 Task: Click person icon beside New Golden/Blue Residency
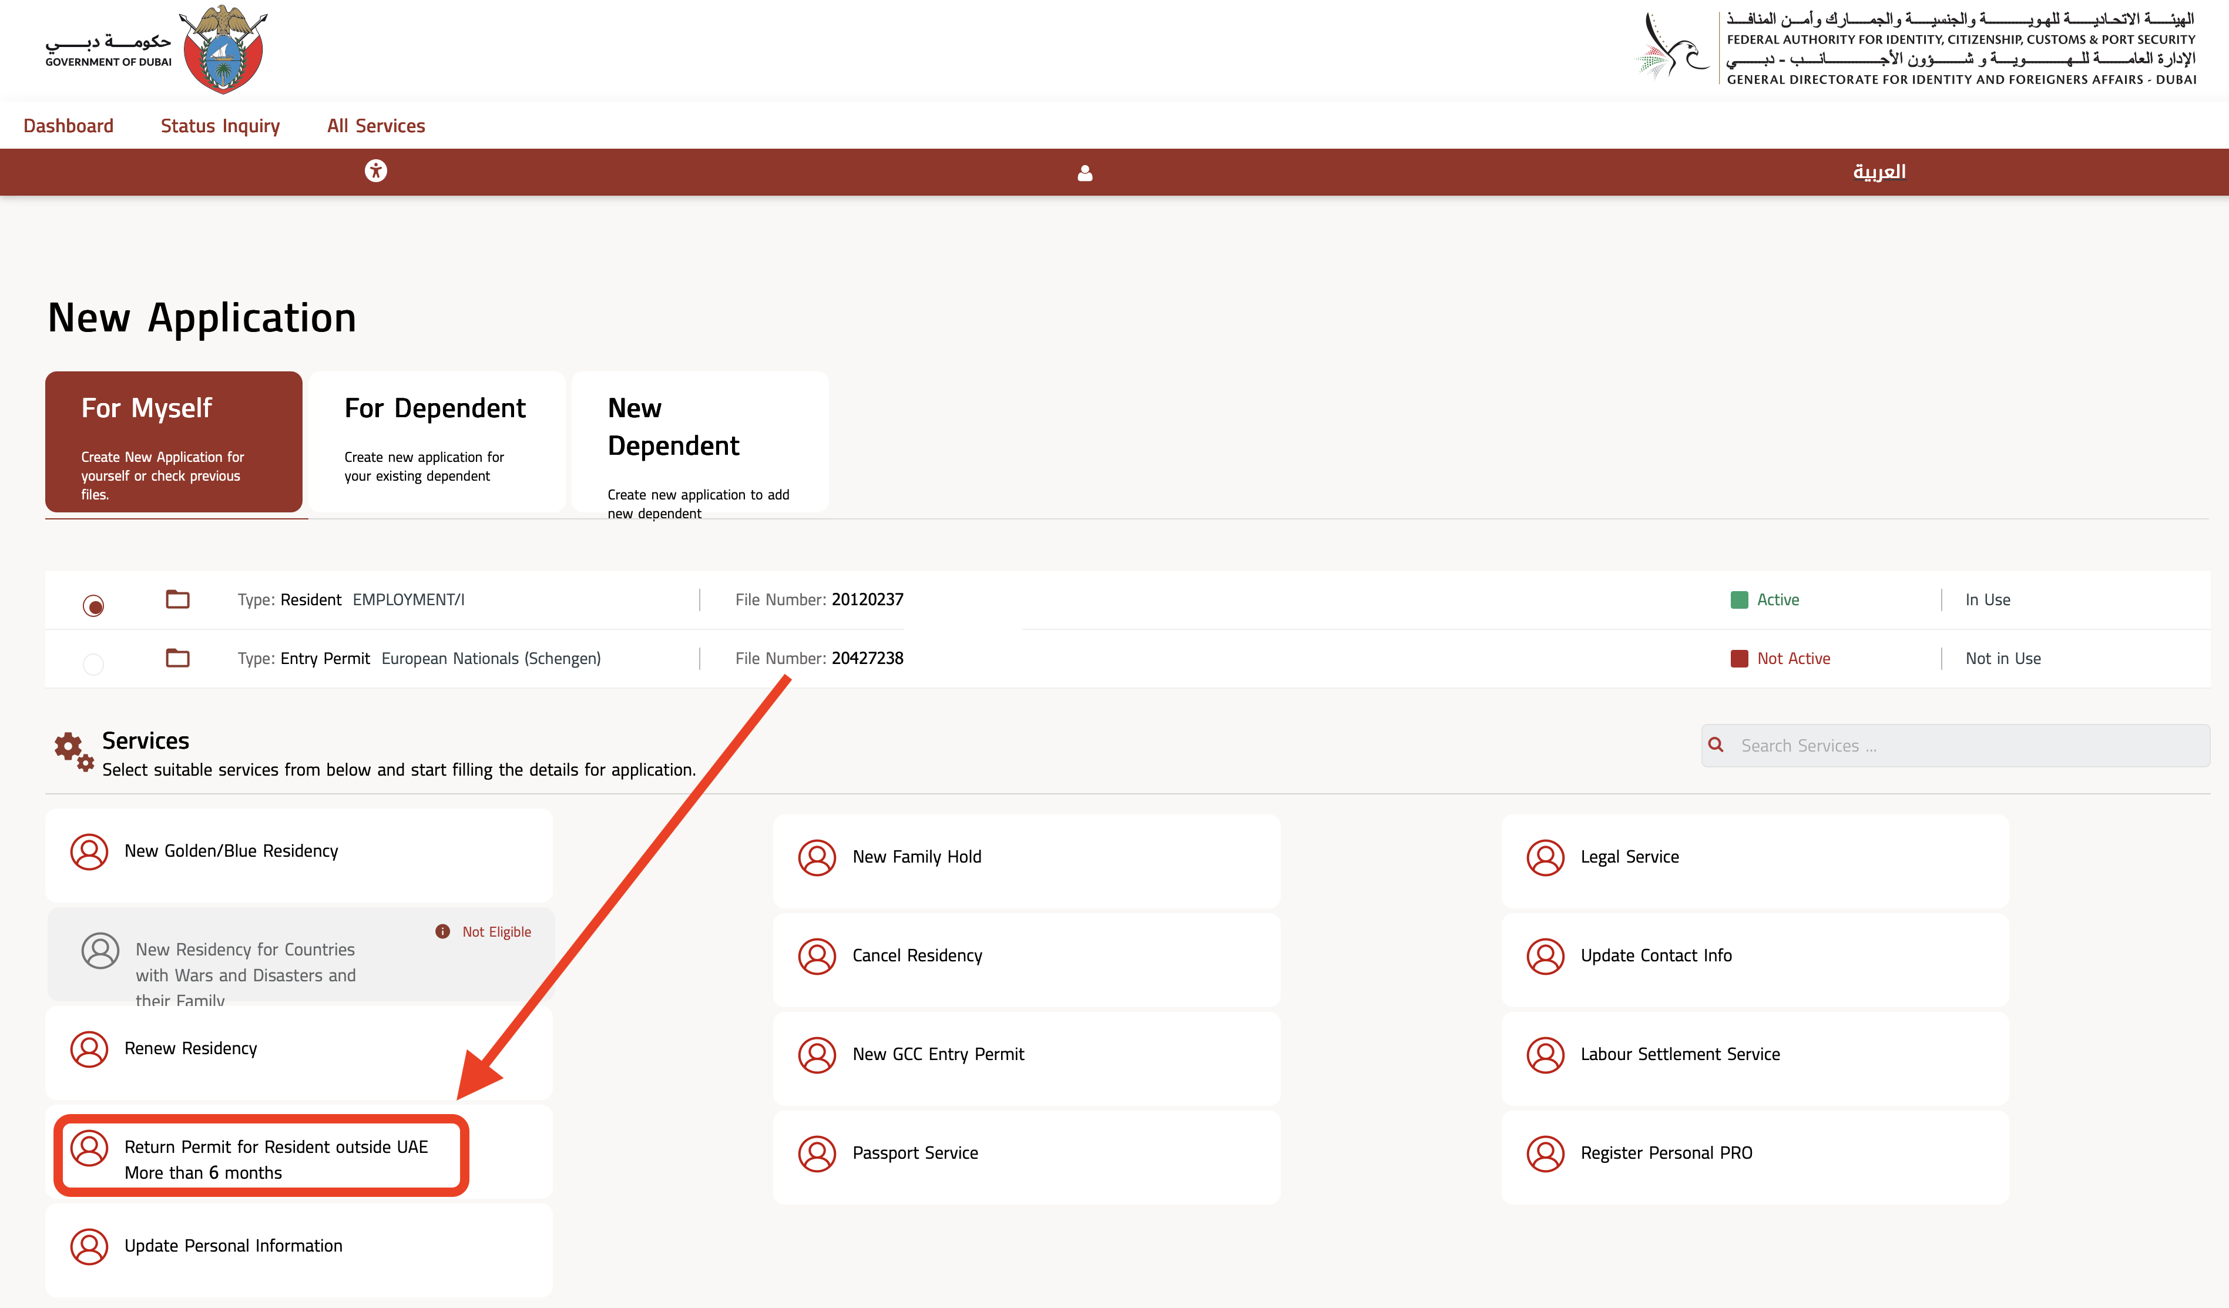[x=89, y=851]
